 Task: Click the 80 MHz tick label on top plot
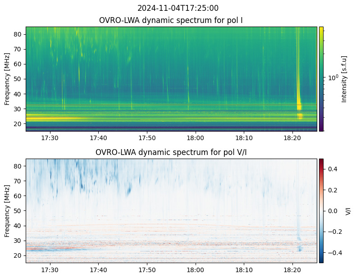(18, 34)
